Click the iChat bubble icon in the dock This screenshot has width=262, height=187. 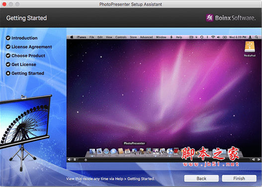pos(113,151)
